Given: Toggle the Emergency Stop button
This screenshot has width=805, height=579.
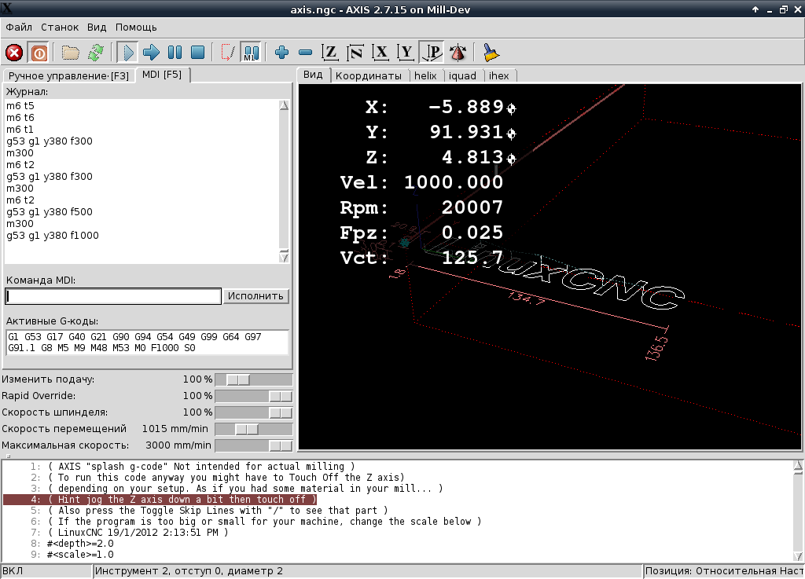Looking at the screenshot, I should 13,53.
